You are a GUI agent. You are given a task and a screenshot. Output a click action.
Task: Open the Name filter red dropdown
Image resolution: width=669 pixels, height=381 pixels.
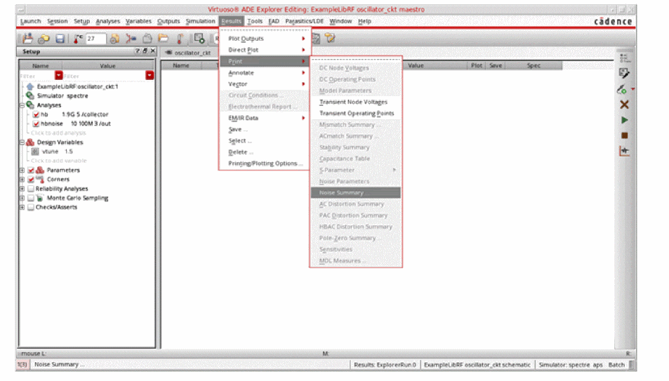tap(59, 76)
